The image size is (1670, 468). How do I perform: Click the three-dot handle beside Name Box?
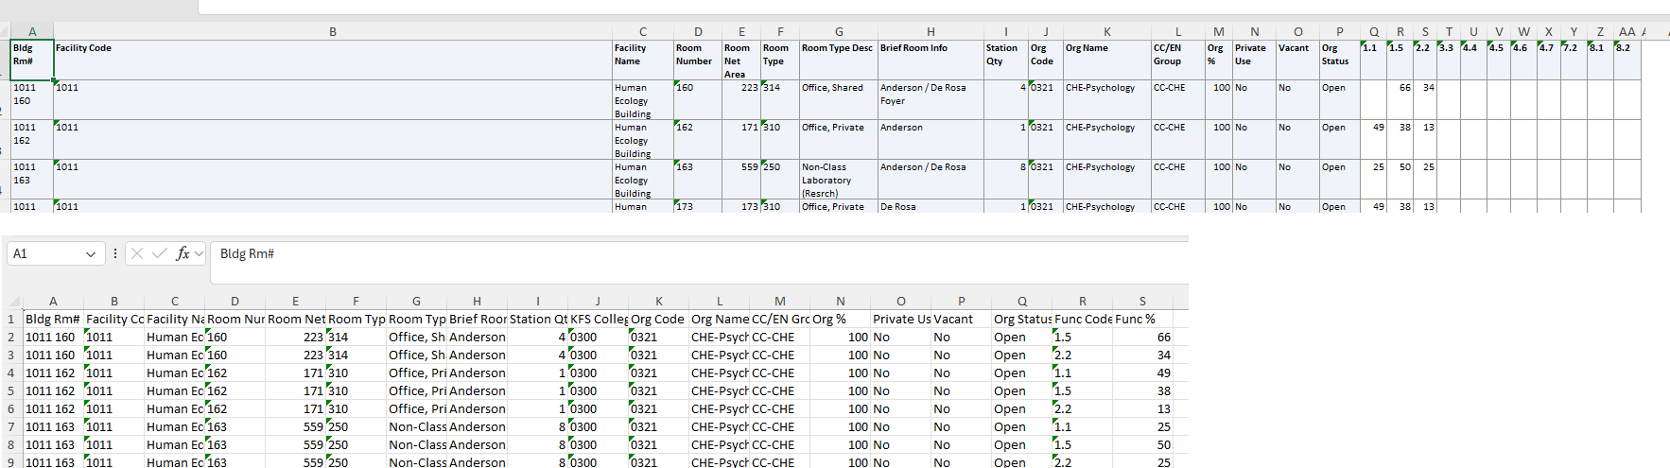115,253
